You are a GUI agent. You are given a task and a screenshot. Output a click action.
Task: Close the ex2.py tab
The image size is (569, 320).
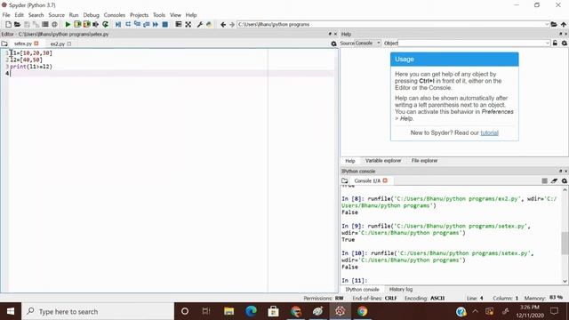pos(69,44)
